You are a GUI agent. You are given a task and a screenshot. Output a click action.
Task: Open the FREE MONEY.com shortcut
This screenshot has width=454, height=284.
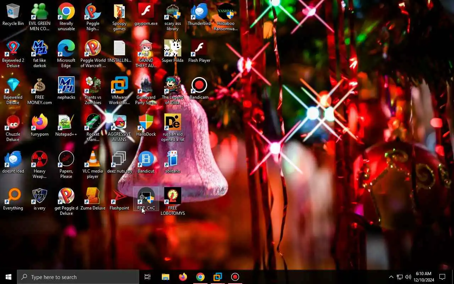(x=40, y=91)
